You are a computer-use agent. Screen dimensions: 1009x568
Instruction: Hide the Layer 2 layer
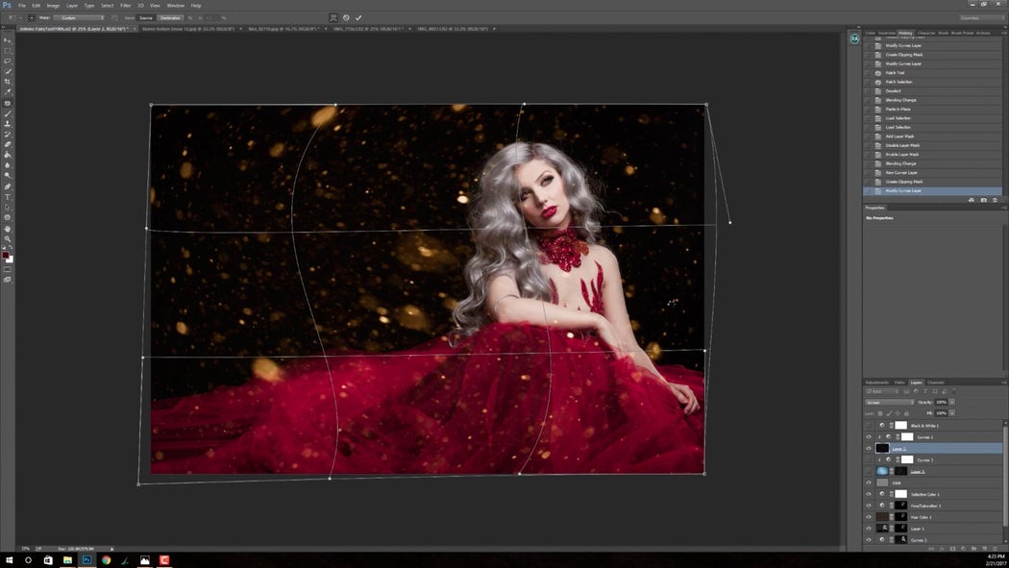coord(867,448)
